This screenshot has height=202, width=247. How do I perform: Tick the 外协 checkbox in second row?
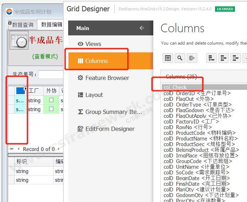51,110
